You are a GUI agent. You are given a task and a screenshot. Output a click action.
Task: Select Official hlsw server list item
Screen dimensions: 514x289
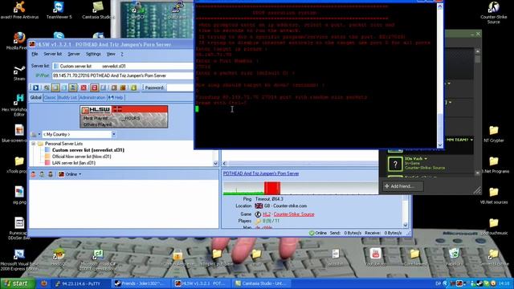click(81, 157)
